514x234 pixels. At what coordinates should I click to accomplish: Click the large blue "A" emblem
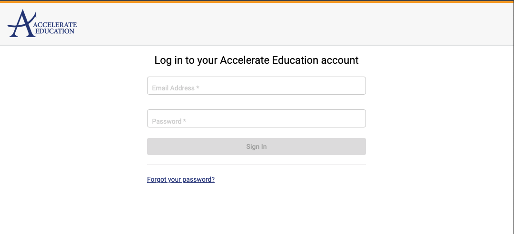point(21,23)
